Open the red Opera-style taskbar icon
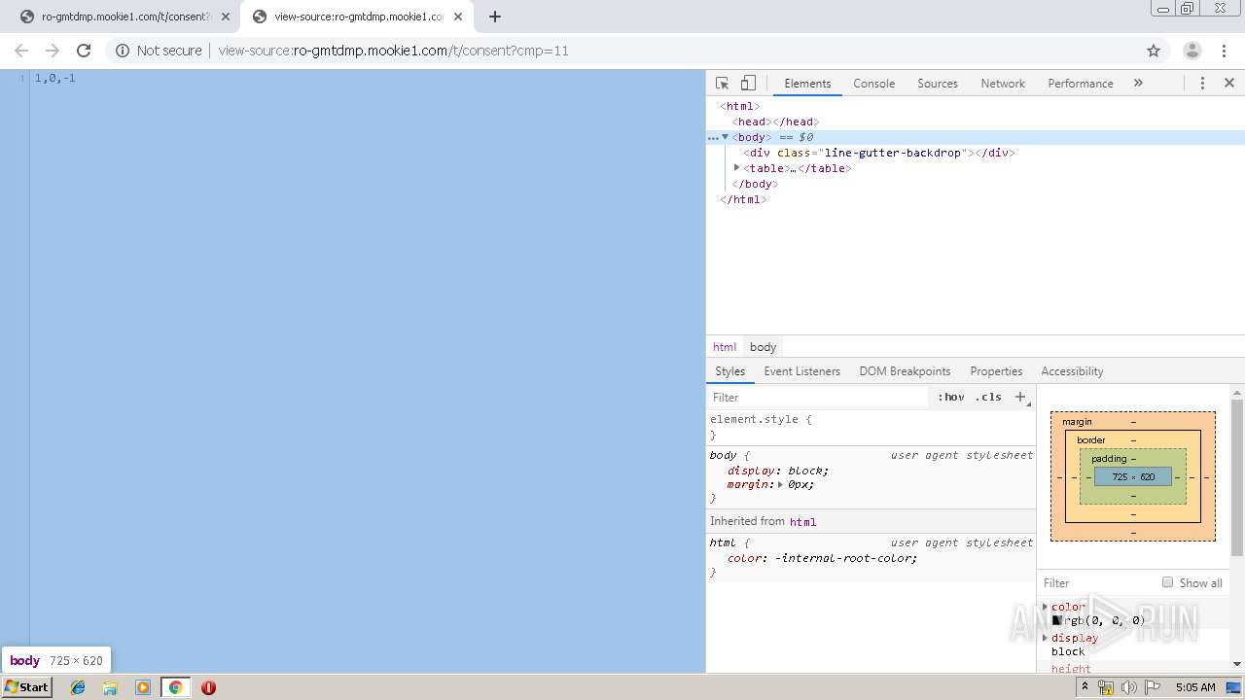Image resolution: width=1245 pixels, height=700 pixels. 208,687
